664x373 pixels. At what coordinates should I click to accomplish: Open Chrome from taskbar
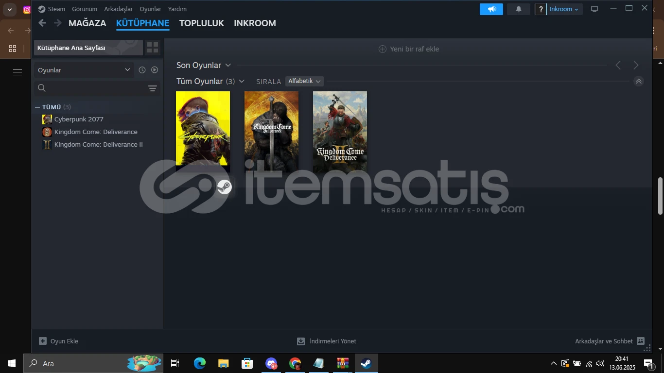coord(295,363)
